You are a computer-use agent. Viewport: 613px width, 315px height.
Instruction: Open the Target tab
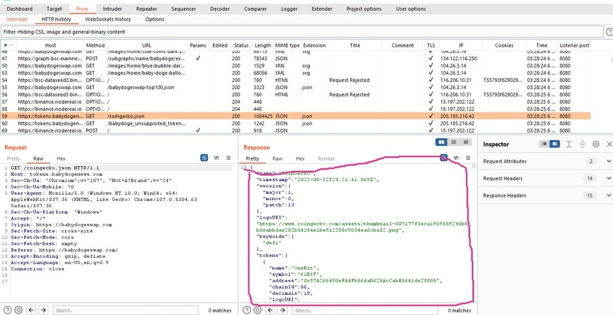pos(54,9)
